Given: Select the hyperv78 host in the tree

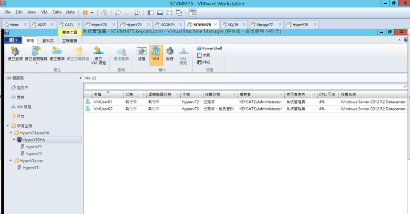Looking at the screenshot, I should [30, 167].
